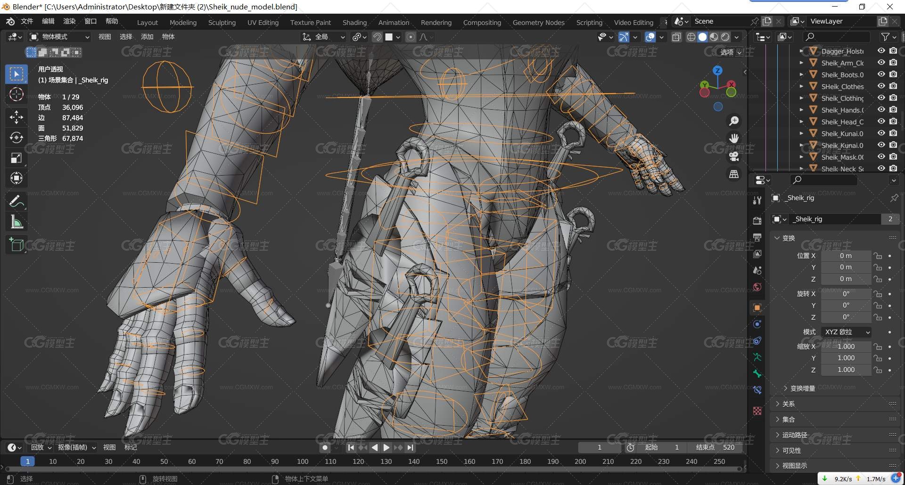Hide Dagger_Holster in viewport via eye icon

coord(881,51)
